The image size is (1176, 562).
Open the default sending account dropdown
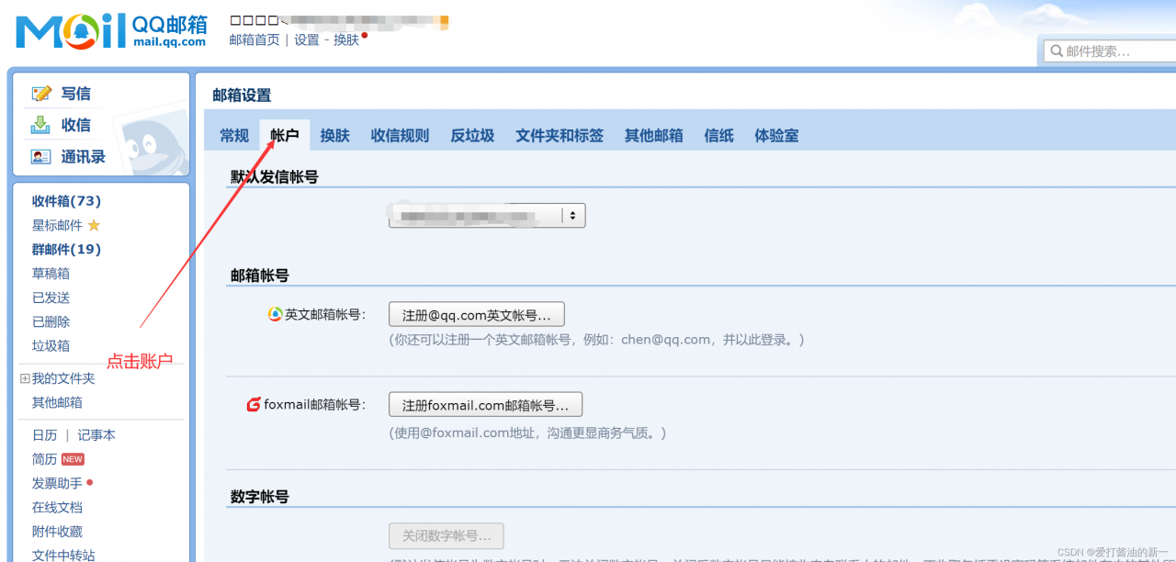[573, 215]
